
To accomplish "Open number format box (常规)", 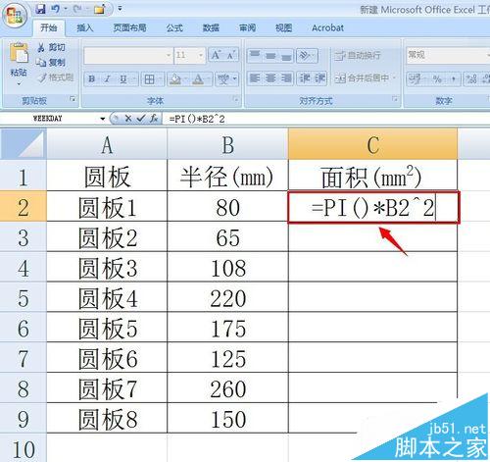I will (447, 55).
